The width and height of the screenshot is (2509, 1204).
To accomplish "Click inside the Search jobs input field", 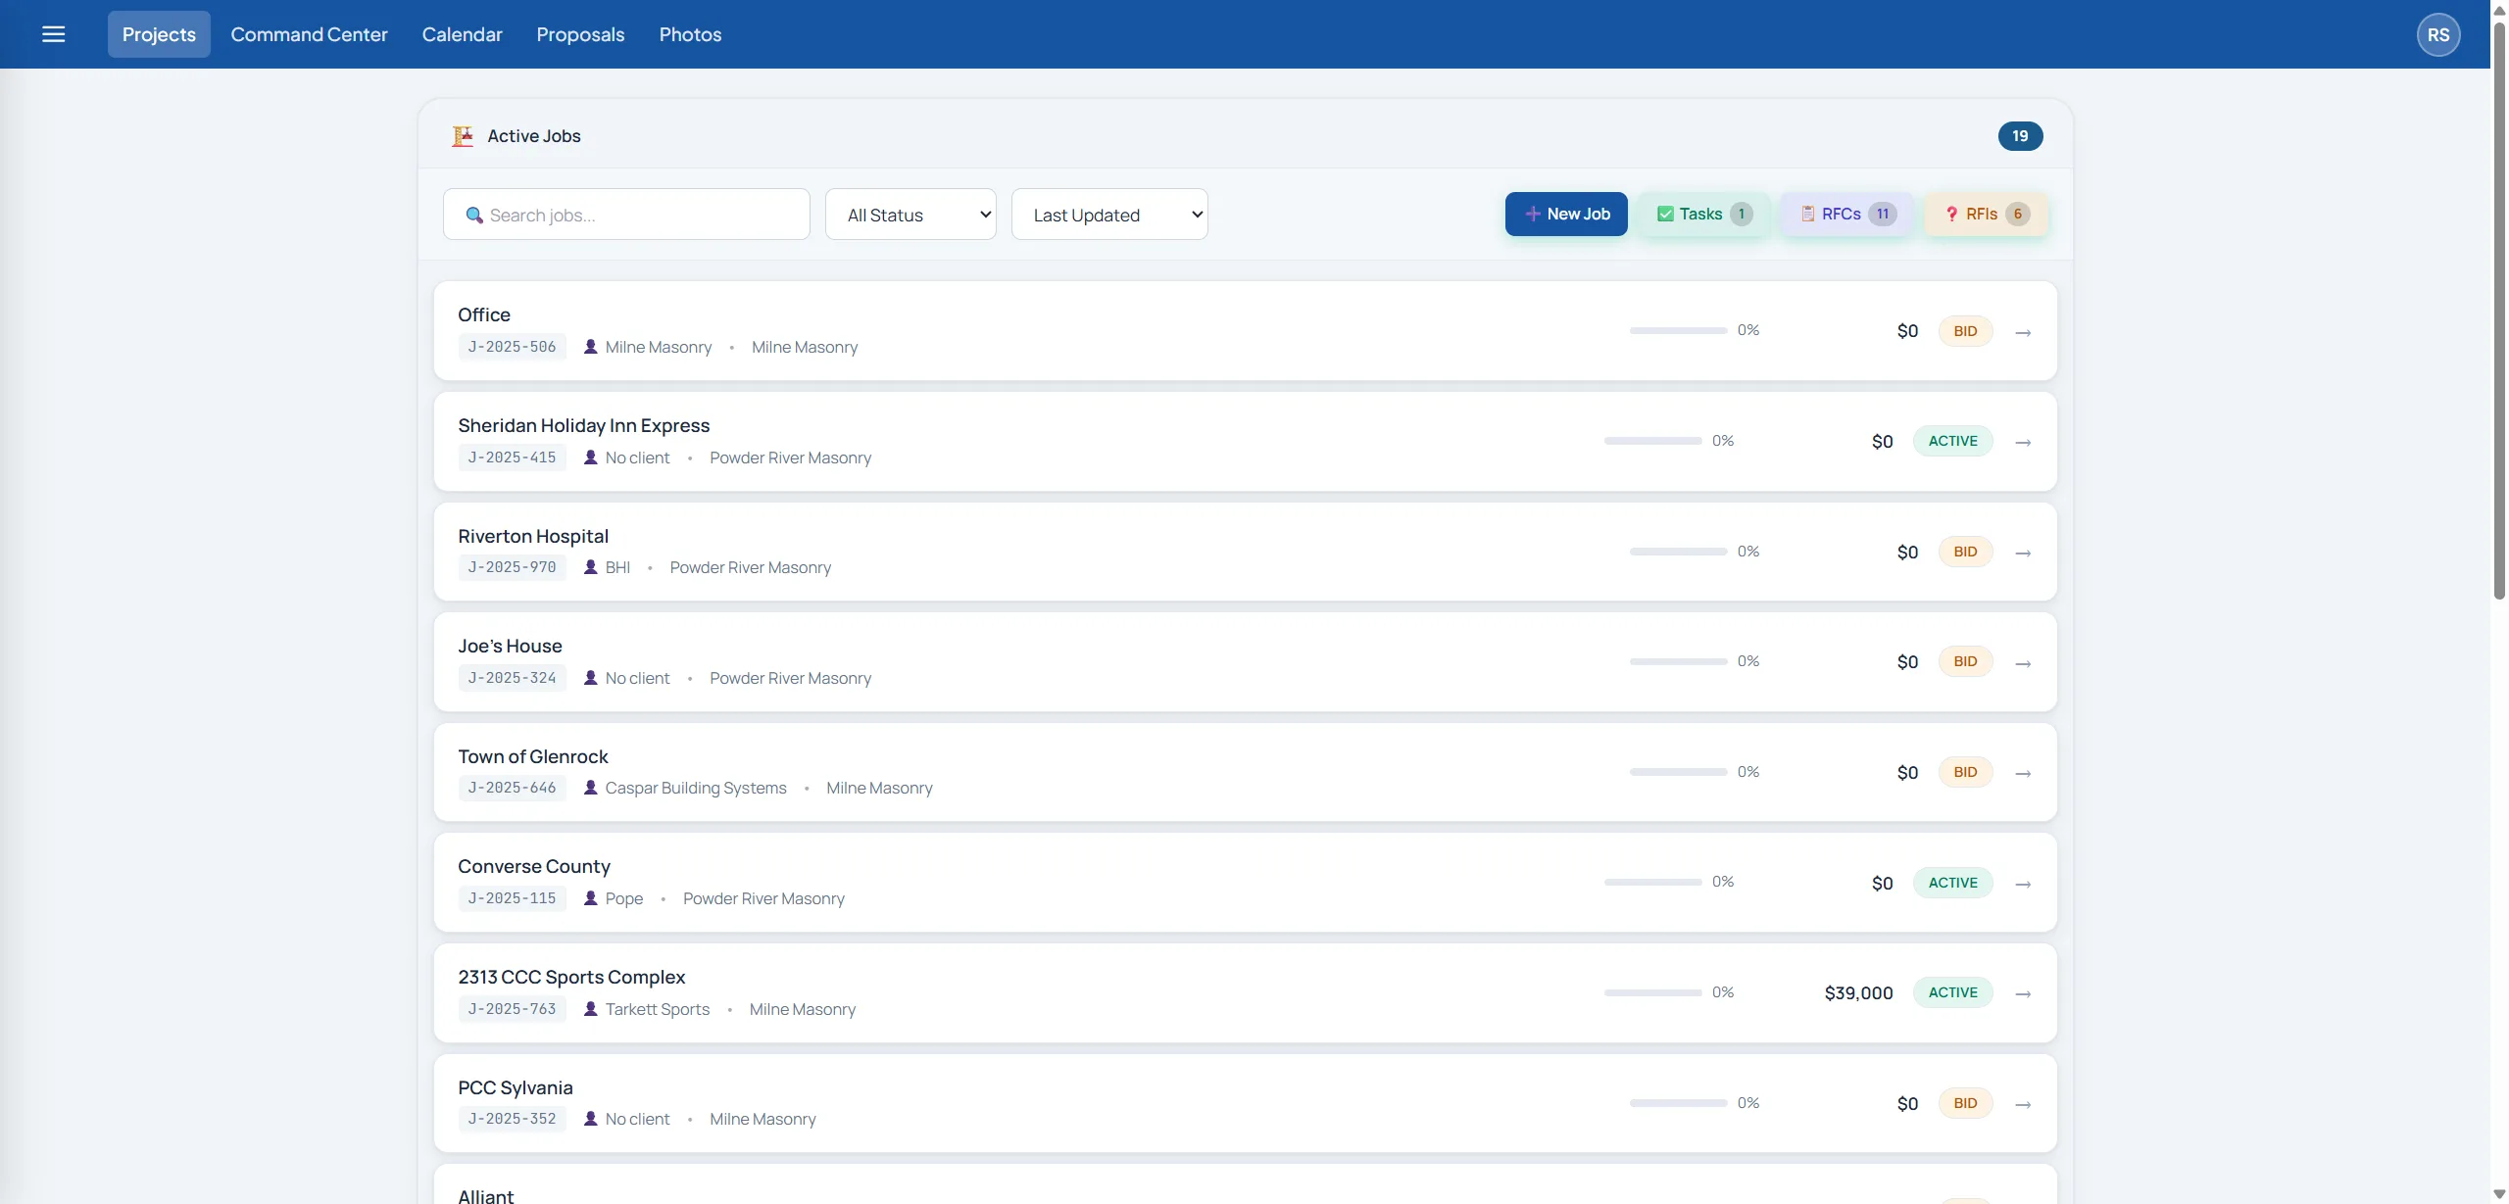I will tap(627, 214).
